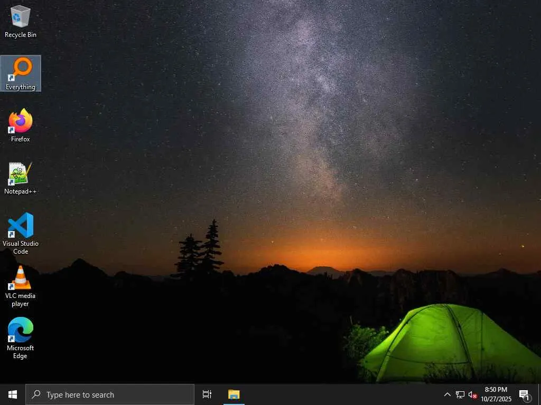Open the muted volume tray icon
541x405 pixels.
pyautogui.click(x=472, y=394)
